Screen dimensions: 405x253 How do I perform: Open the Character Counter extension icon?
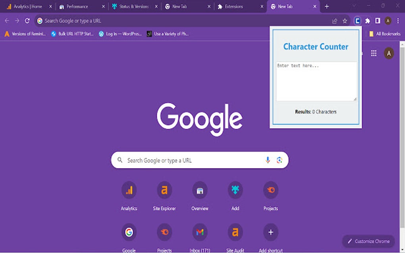[358, 21]
